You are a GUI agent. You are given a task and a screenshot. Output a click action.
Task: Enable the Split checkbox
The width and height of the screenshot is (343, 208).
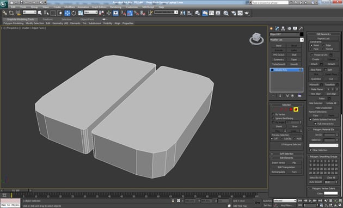(x=326, y=70)
